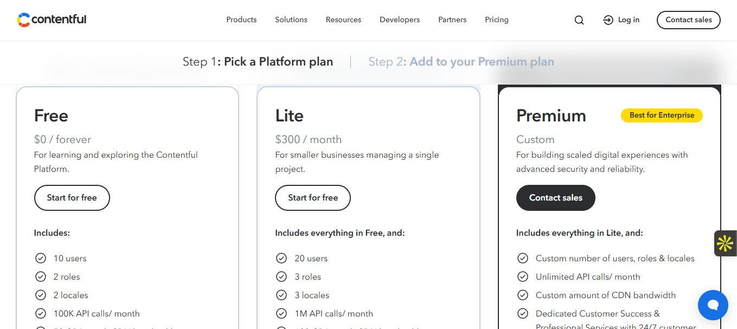Open the chat bubble widget
The height and width of the screenshot is (329, 737).
713,305
